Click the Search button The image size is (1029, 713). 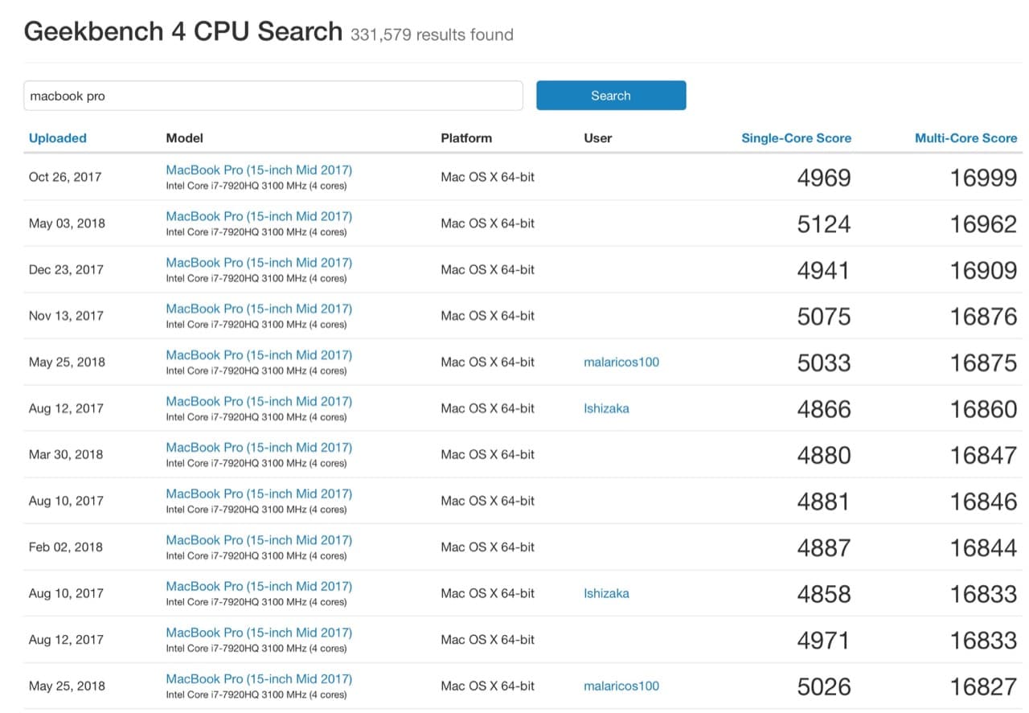pyautogui.click(x=610, y=95)
